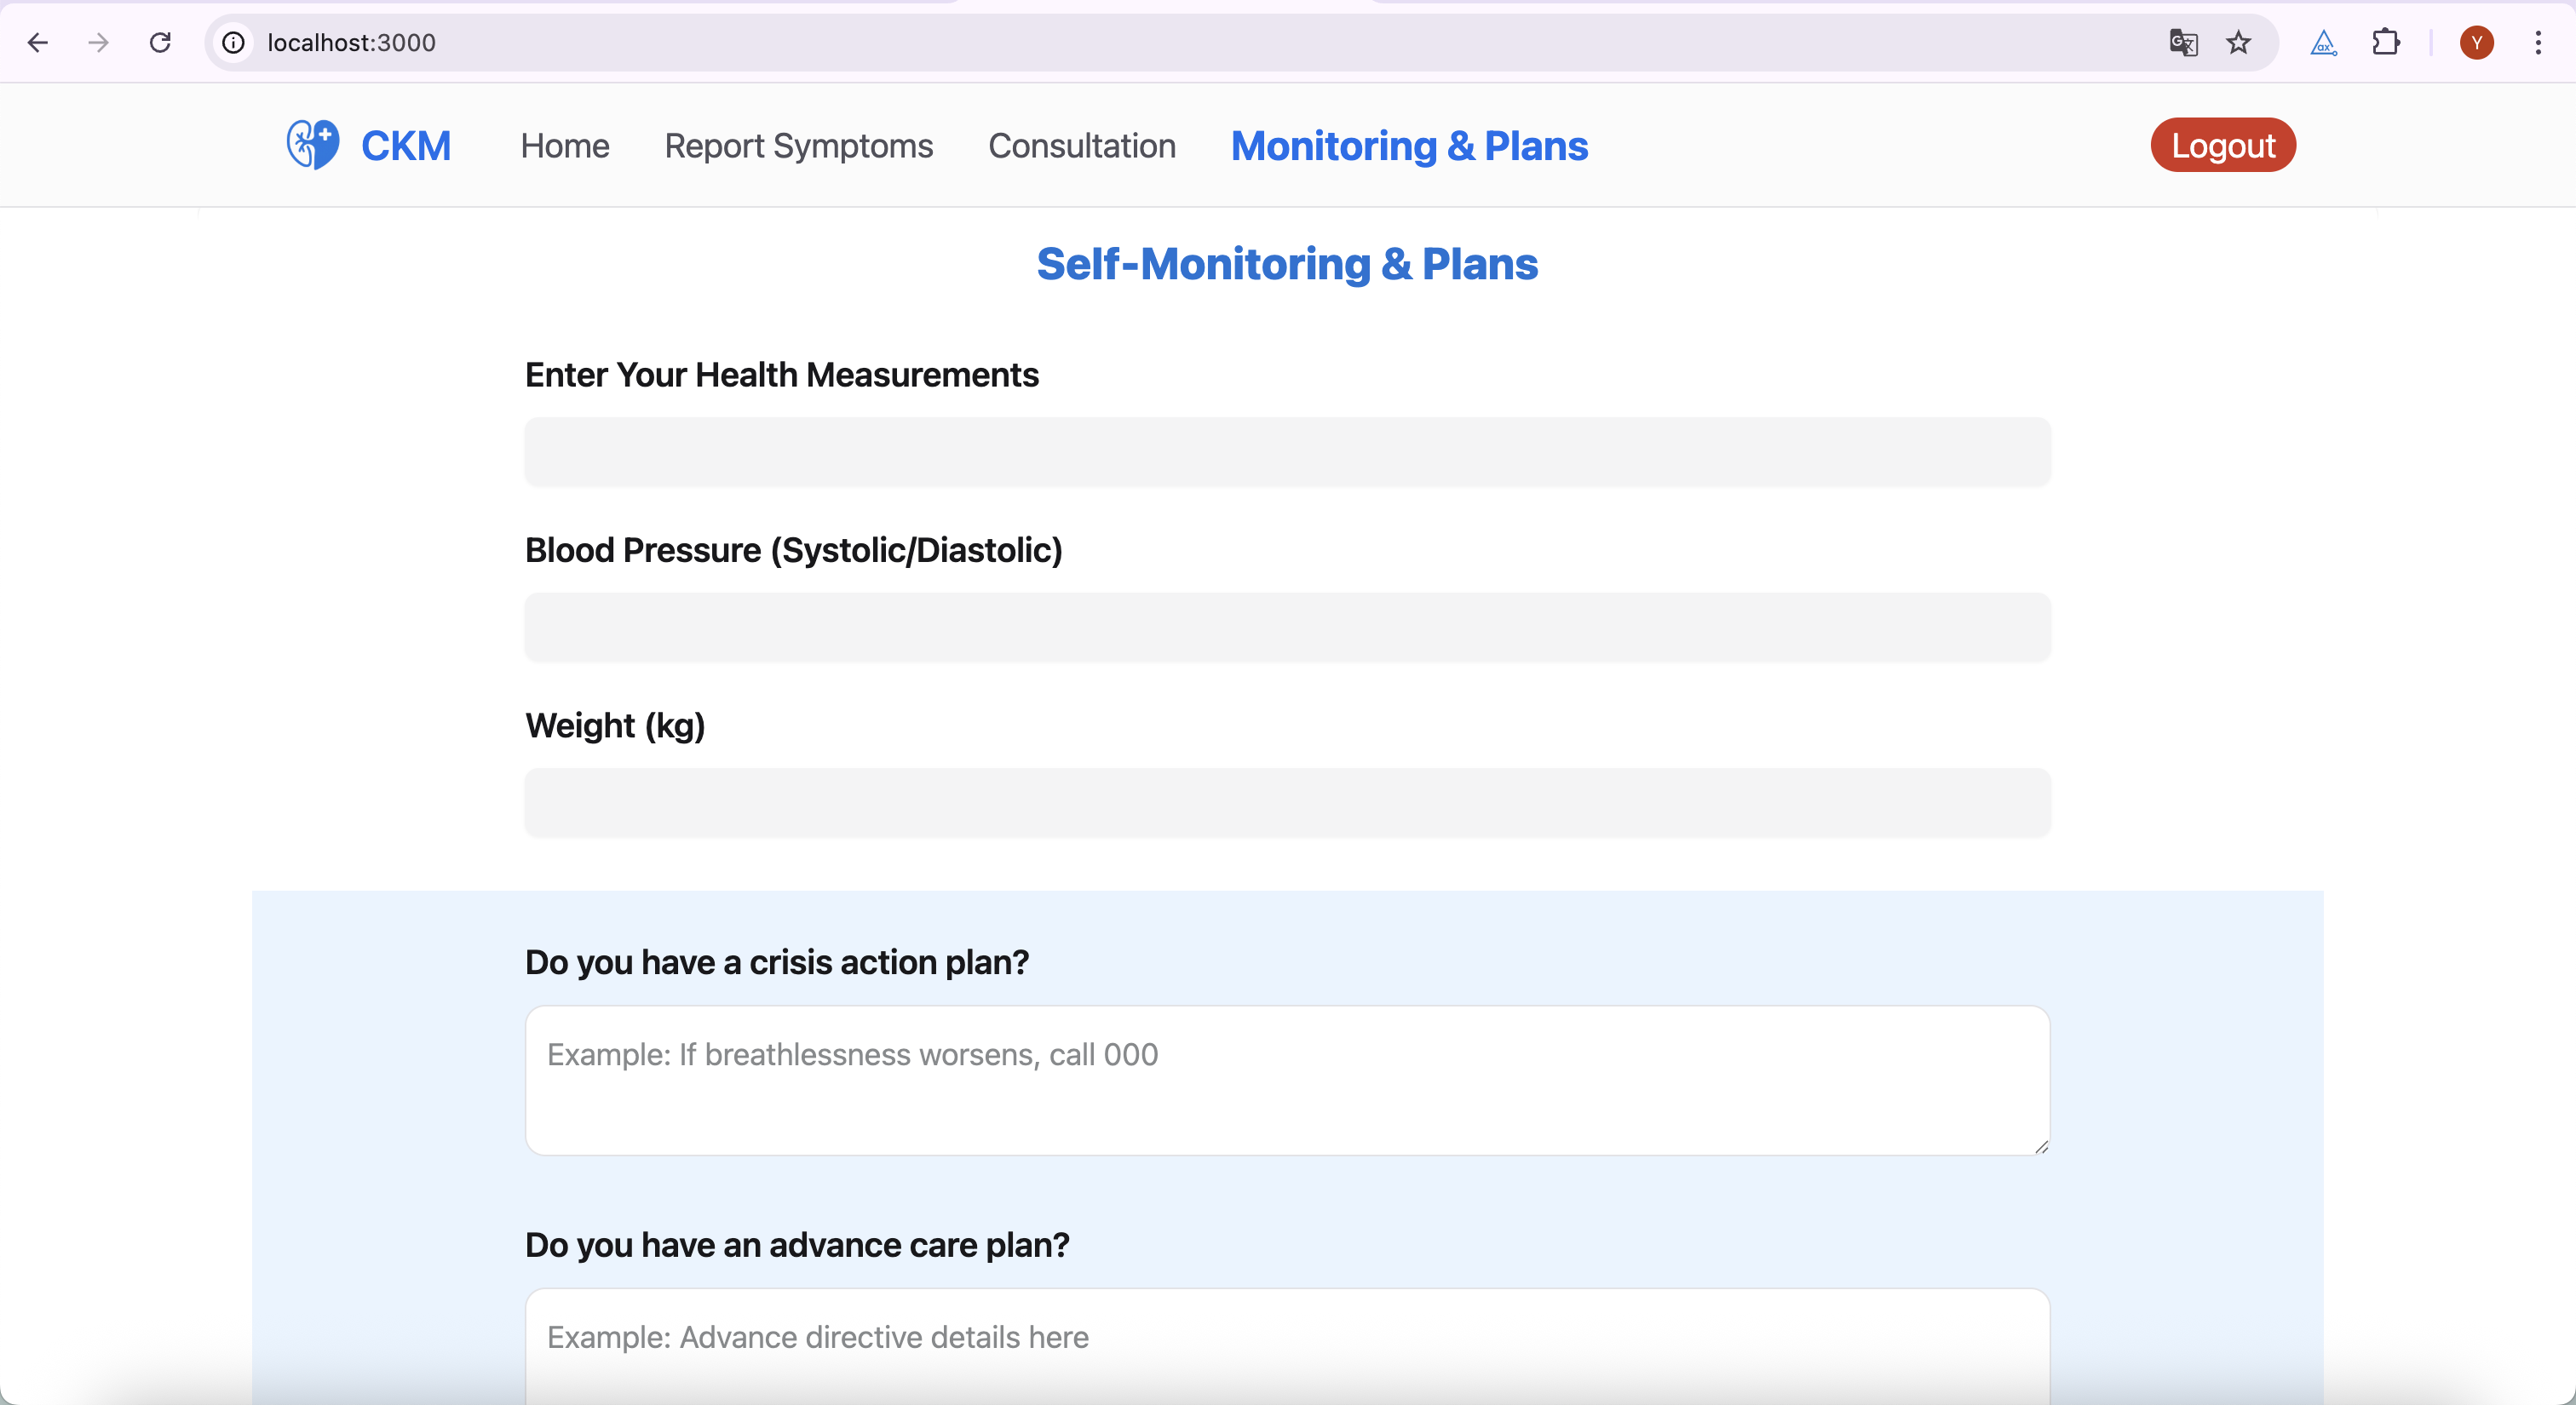Open the Chrome profile avatar Y

[x=2476, y=42]
